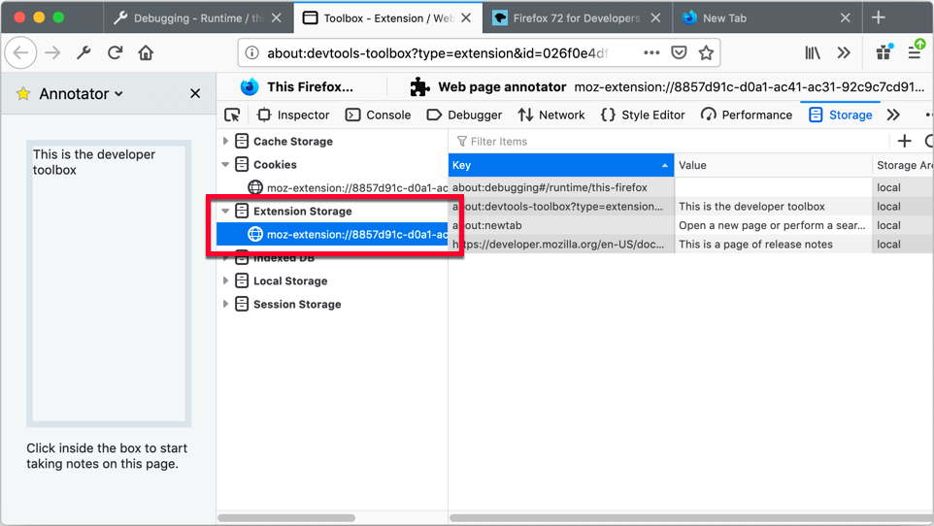
Task: Click value 'This is a page of release notes'
Action: click(x=756, y=245)
